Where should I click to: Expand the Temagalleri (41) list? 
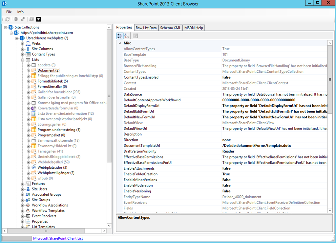(x=28, y=152)
